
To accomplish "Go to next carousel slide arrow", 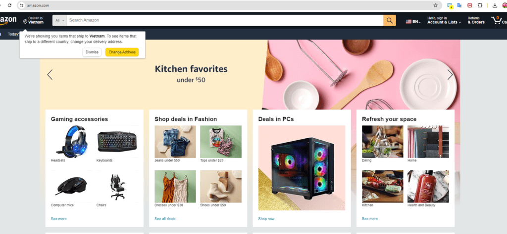I will [450, 75].
